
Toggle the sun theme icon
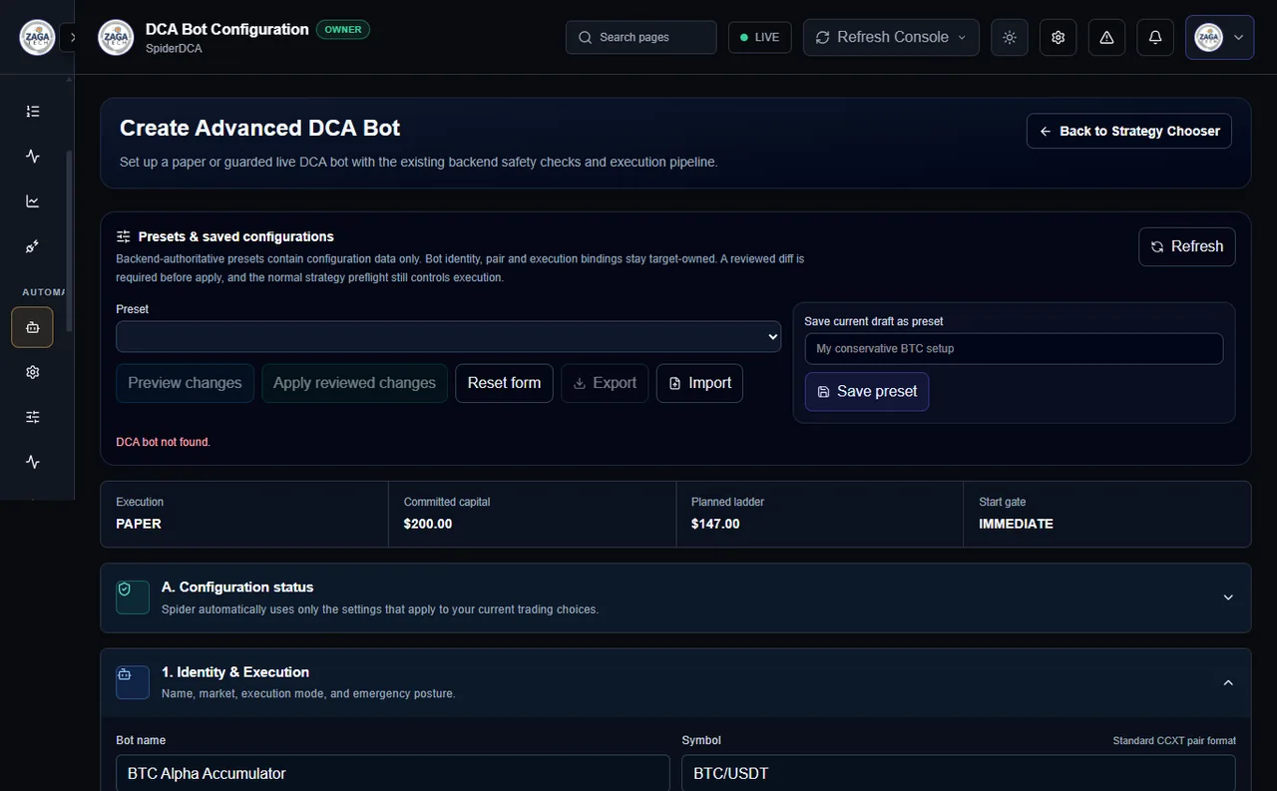1010,37
